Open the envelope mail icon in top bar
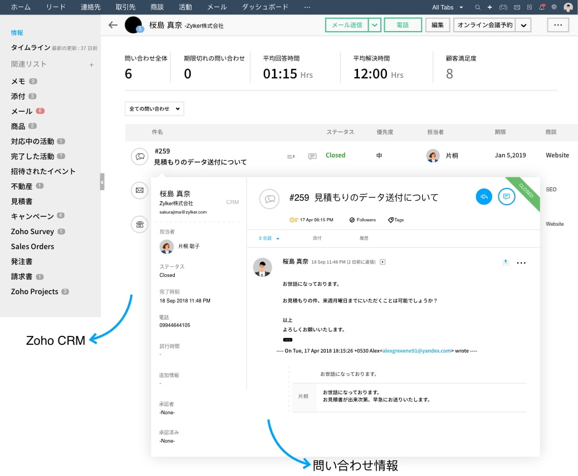578x476 pixels. pyautogui.click(x=517, y=7)
